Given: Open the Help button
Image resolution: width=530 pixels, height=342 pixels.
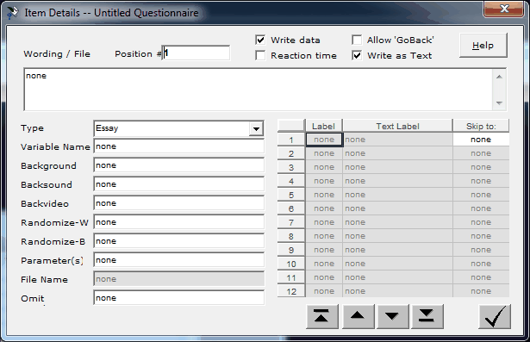Looking at the screenshot, I should pos(483,46).
